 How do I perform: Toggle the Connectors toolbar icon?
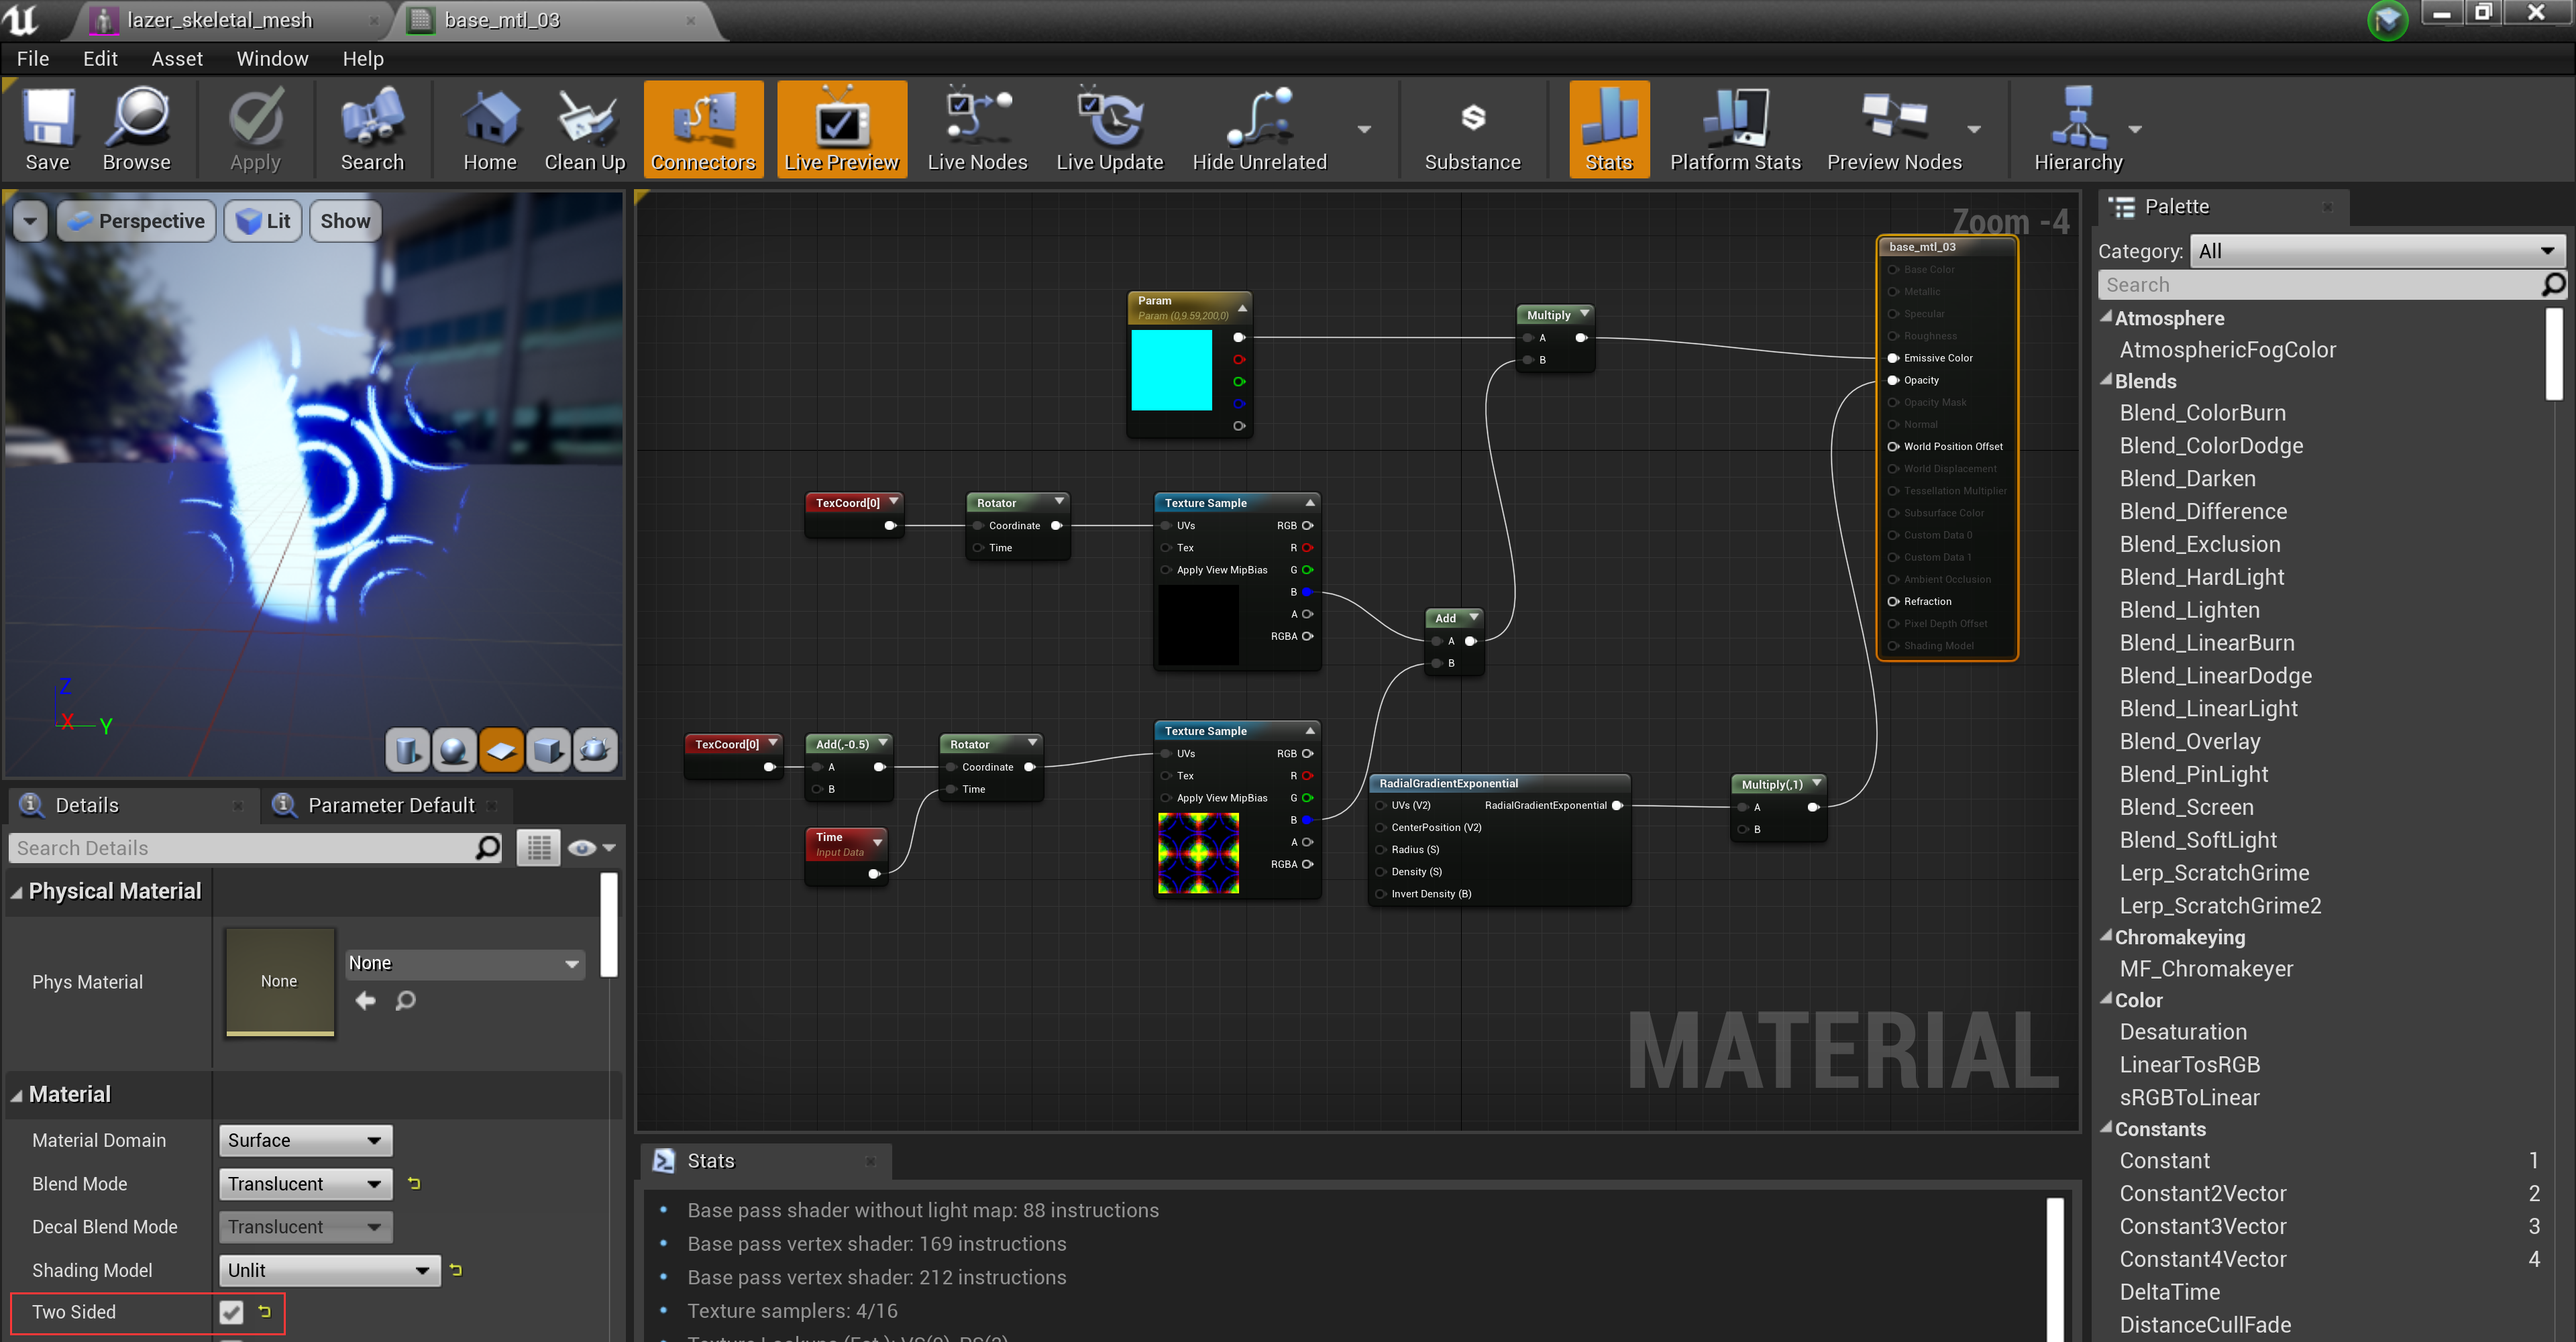point(703,128)
